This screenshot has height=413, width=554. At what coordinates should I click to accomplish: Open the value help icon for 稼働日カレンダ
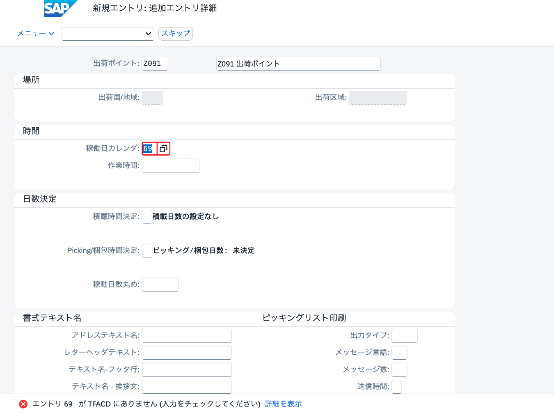(x=163, y=149)
